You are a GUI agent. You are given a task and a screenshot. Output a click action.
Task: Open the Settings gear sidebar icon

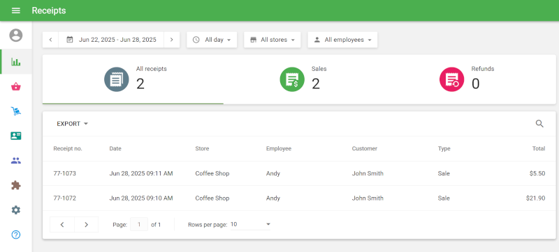coord(15,210)
